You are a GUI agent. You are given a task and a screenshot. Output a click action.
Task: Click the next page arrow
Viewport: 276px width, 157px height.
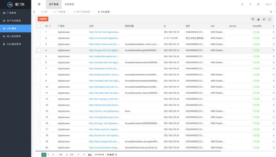(x=67, y=155)
